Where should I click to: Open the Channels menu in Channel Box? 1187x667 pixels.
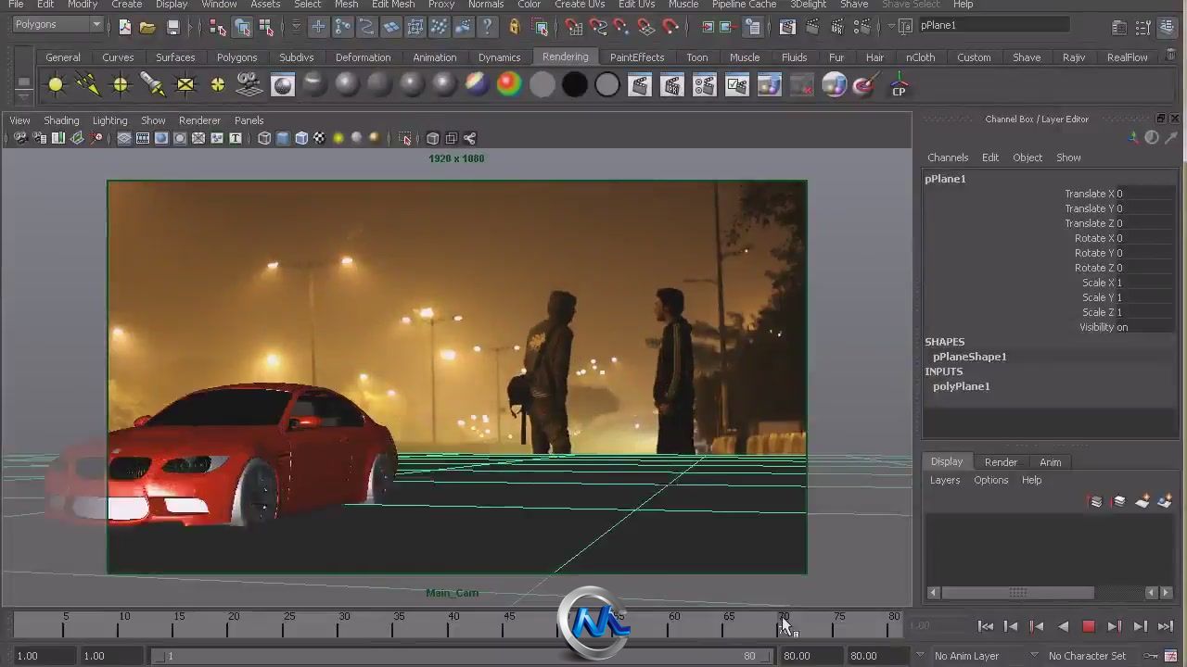tap(948, 157)
